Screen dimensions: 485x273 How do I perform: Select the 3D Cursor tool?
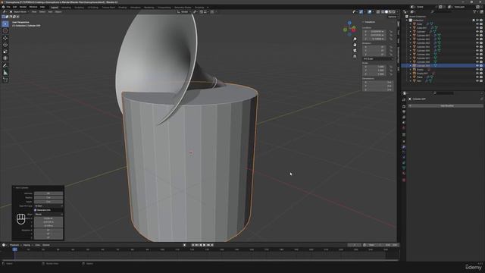tap(5, 30)
